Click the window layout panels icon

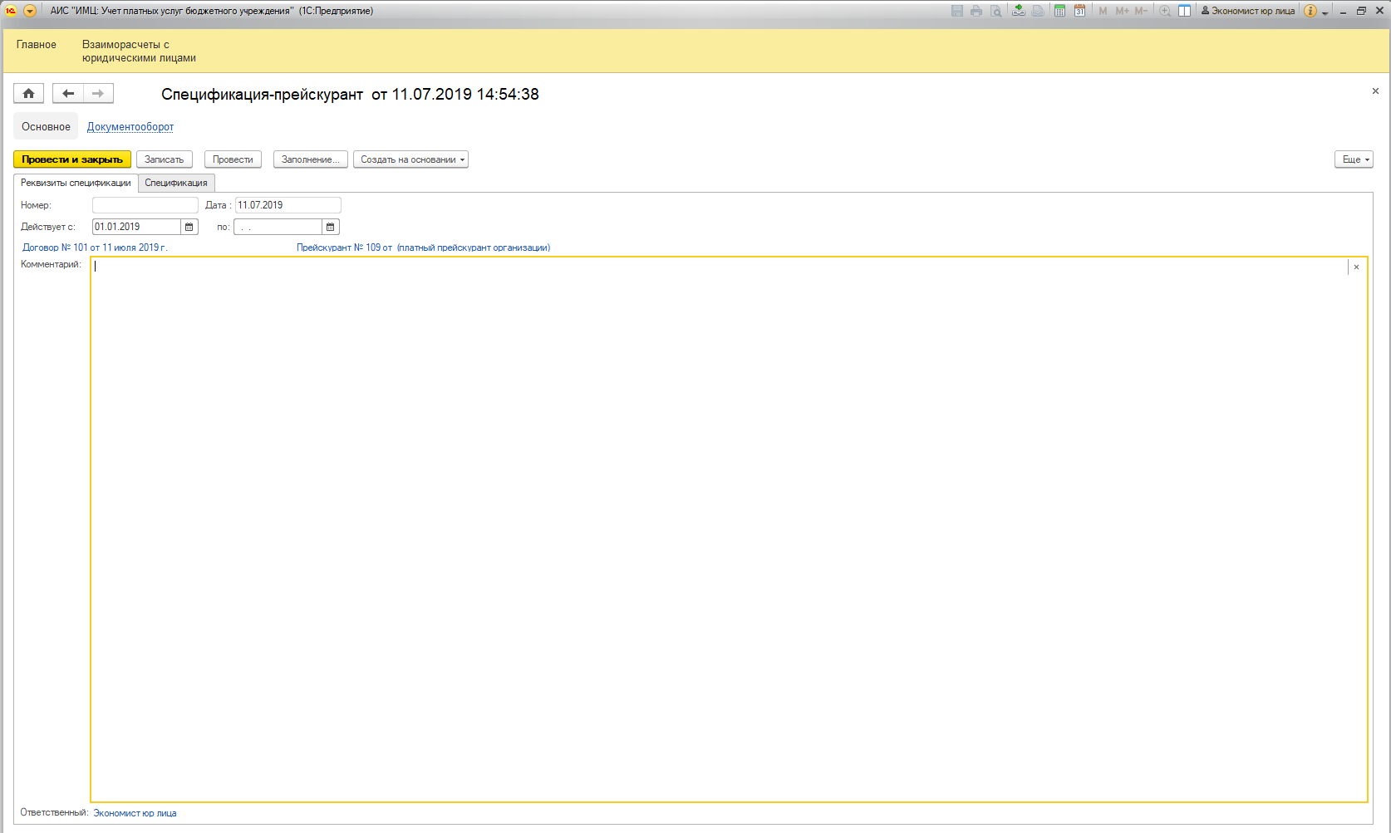[1184, 11]
